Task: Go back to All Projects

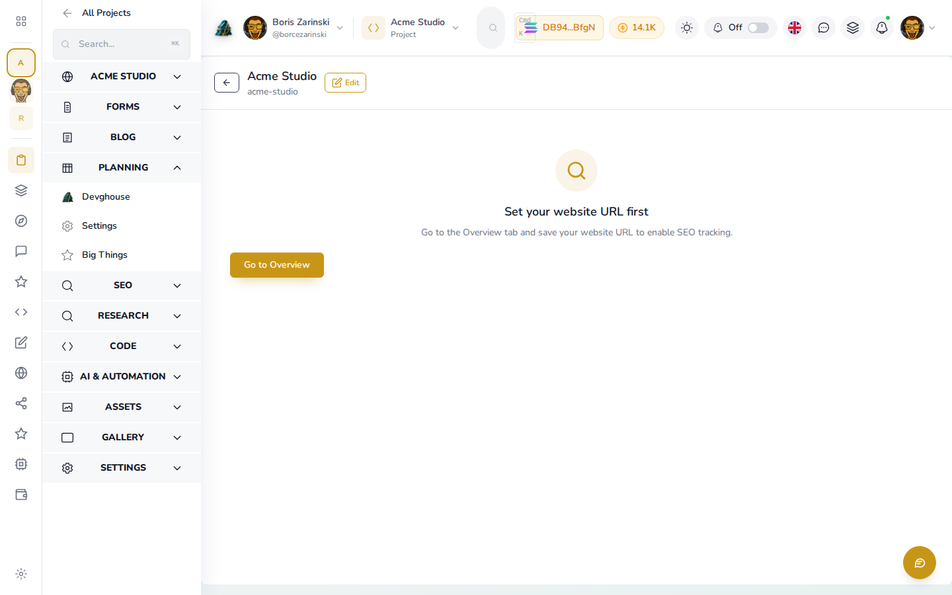Action: pyautogui.click(x=97, y=13)
